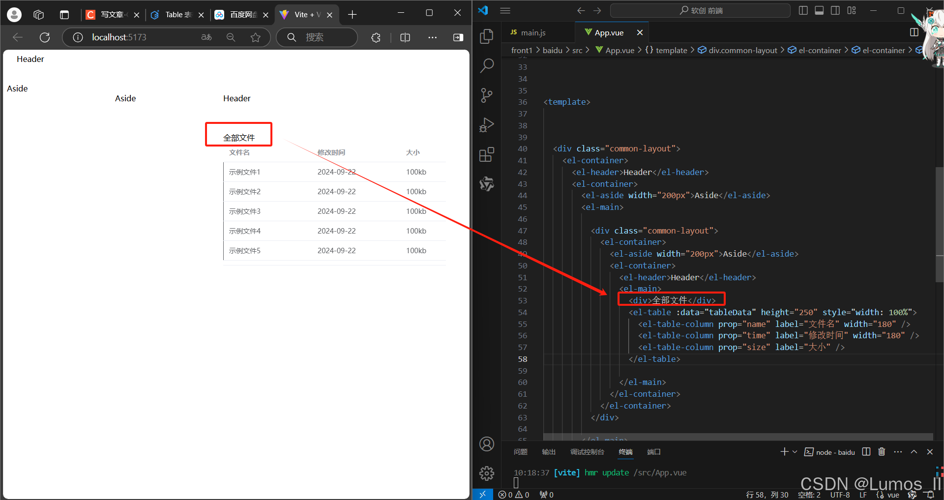Open the 输出 panel tab
The image size is (944, 500).
549,452
